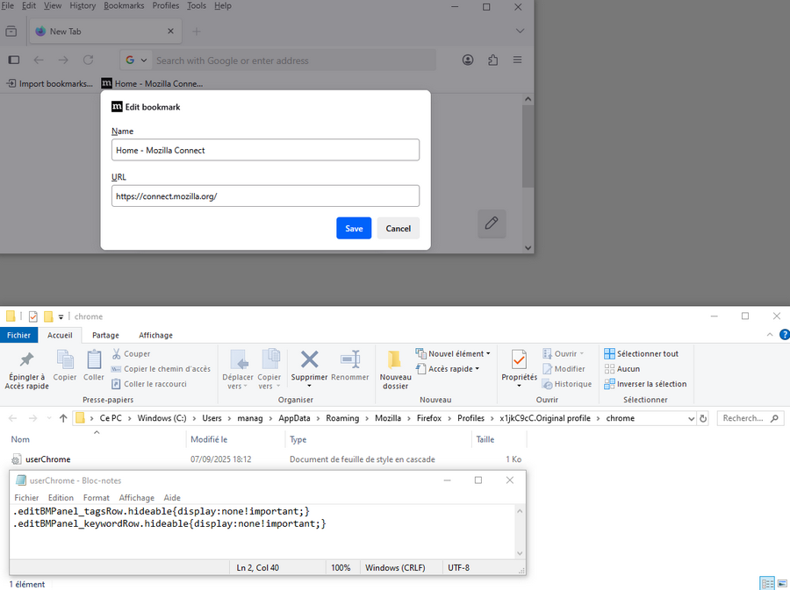The image size is (790, 590).
Task: Click the Save button in Edit bookmark
Action: (x=354, y=228)
